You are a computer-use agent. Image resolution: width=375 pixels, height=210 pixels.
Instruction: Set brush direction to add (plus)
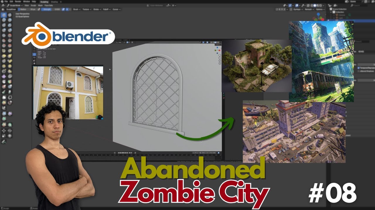click(x=67, y=10)
